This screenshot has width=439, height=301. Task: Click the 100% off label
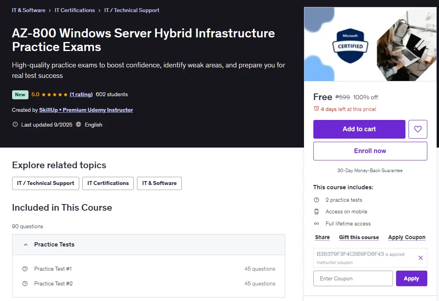[365, 97]
